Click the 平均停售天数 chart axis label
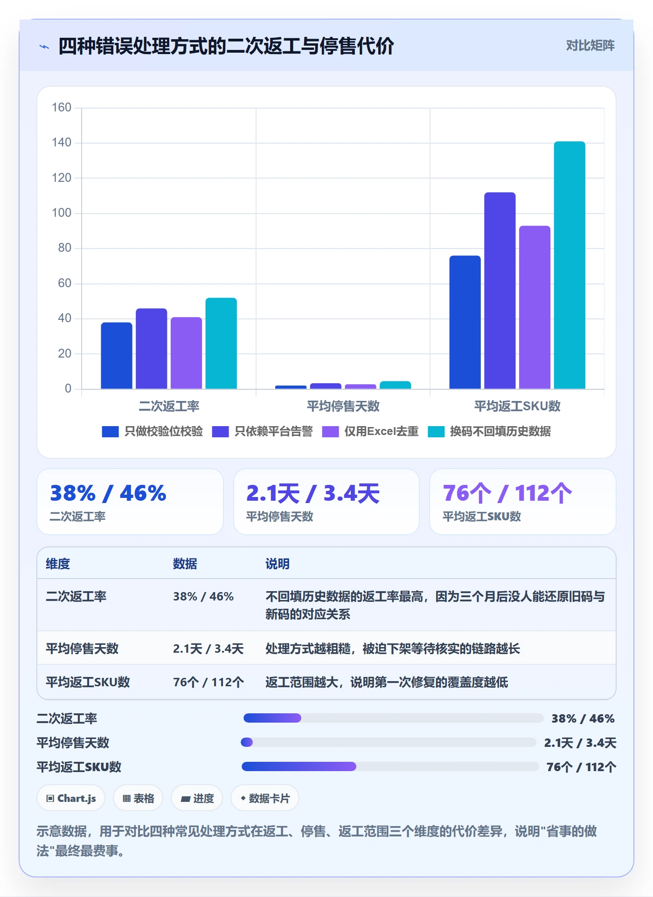The image size is (653, 897). (x=343, y=406)
